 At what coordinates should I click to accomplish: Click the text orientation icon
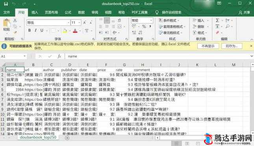pyautogui.click(x=120, y=20)
